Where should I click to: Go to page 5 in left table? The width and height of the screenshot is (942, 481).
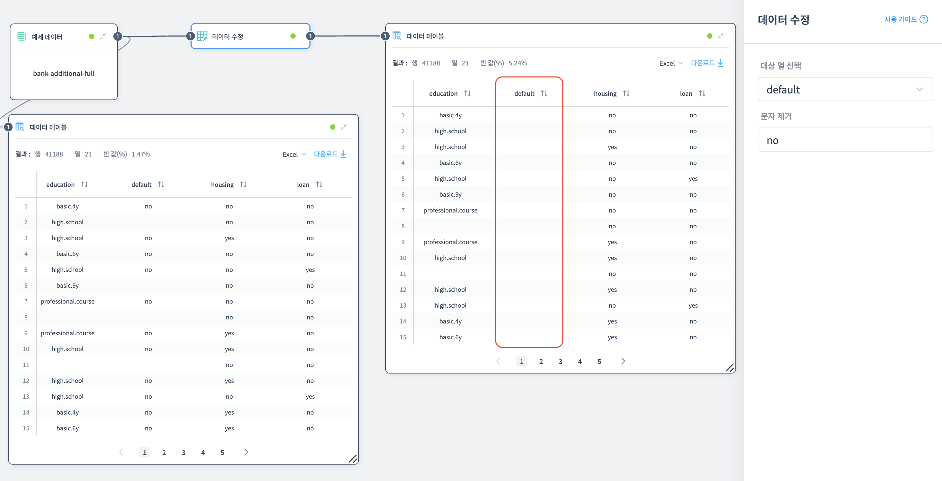click(222, 452)
